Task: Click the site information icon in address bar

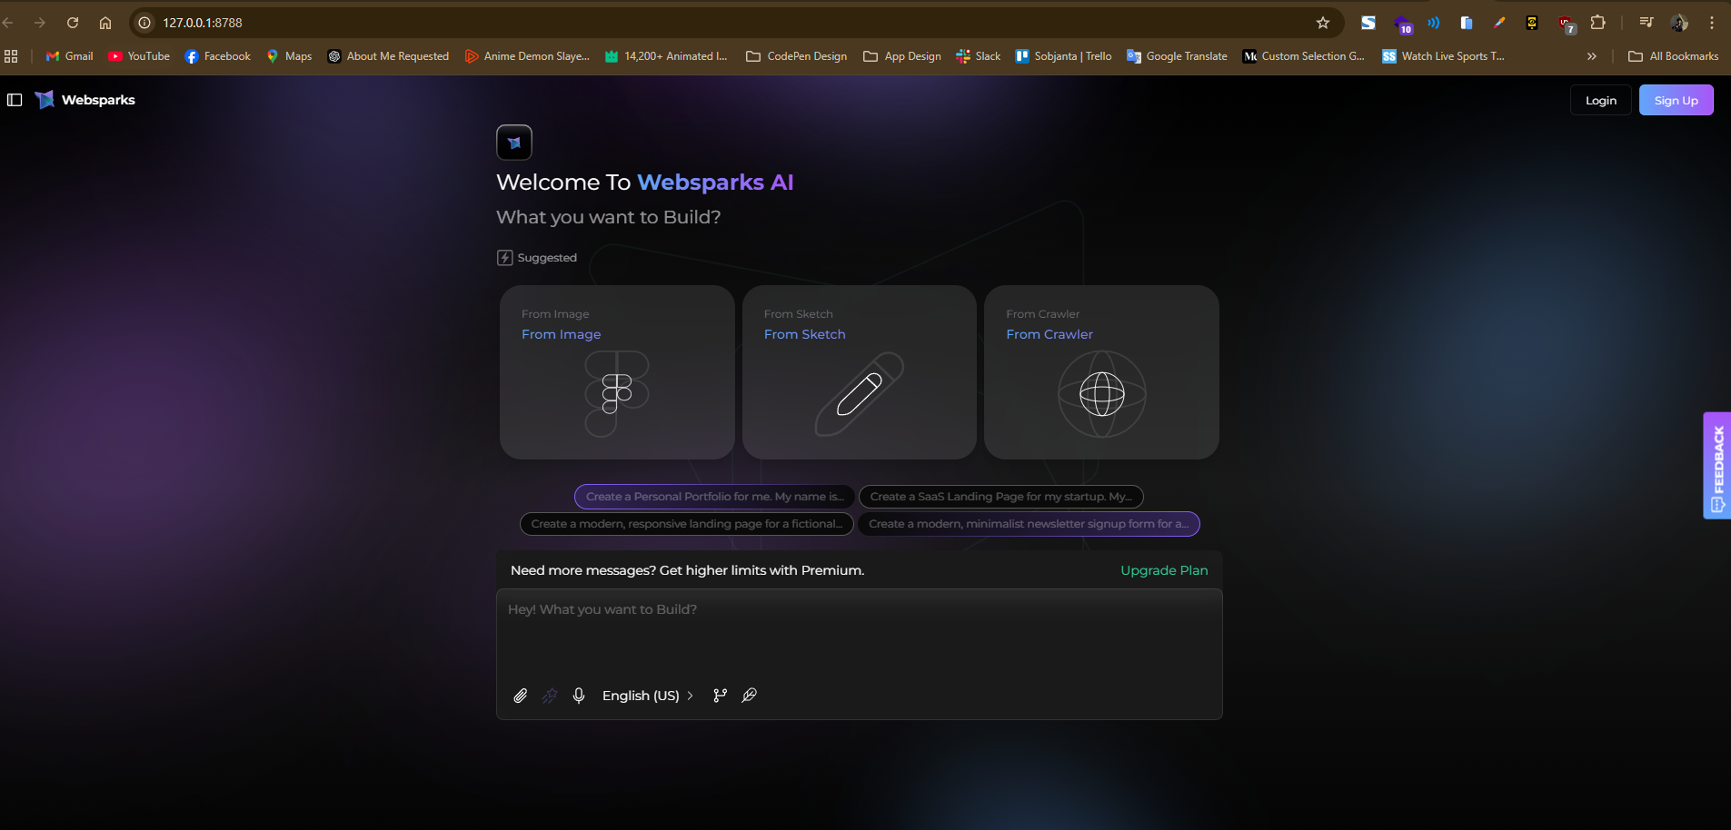Action: pos(144,23)
